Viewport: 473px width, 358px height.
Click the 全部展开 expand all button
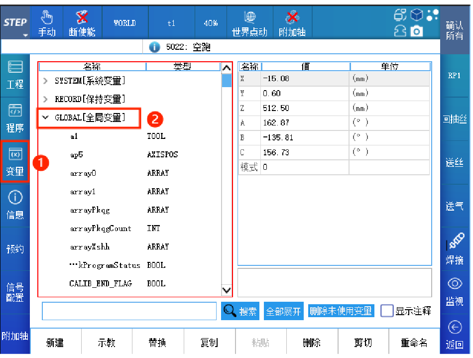click(x=283, y=312)
